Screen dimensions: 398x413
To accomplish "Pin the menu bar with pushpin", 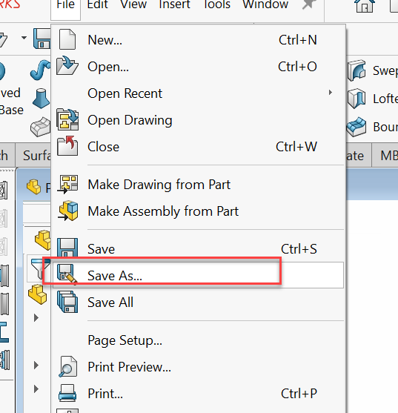I will click(308, 4).
